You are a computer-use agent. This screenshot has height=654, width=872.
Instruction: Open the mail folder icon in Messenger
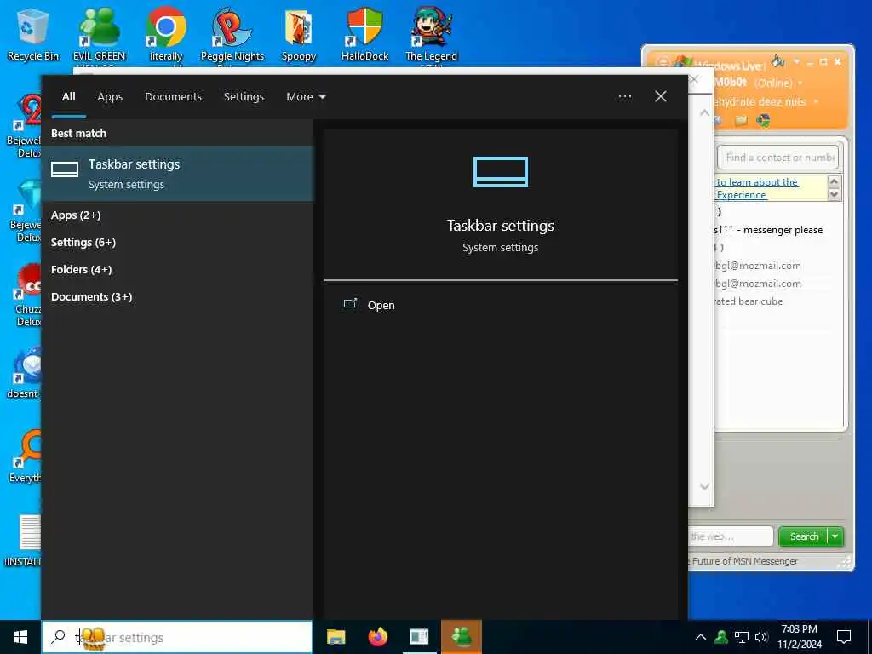(740, 120)
